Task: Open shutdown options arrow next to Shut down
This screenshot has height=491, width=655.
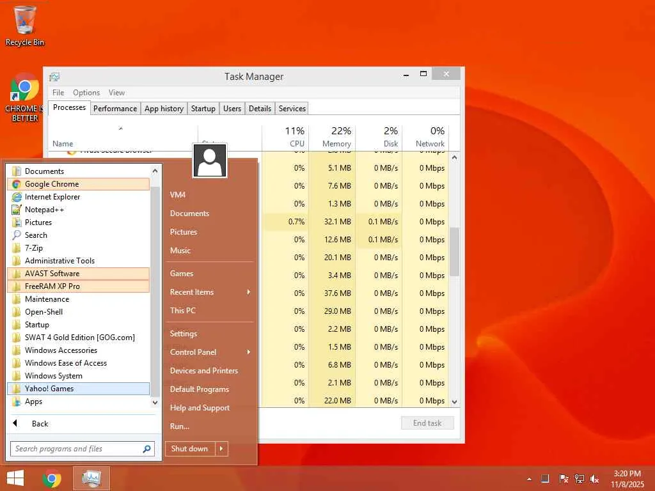Action: [221, 449]
